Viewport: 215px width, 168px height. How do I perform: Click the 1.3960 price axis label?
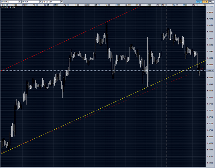(x=210, y=45)
